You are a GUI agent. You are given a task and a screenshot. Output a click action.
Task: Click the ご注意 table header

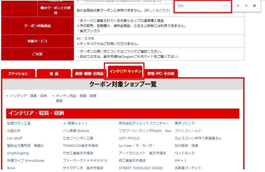pos(38,54)
